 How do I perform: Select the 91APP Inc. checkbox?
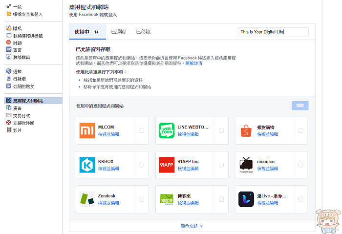point(221,165)
